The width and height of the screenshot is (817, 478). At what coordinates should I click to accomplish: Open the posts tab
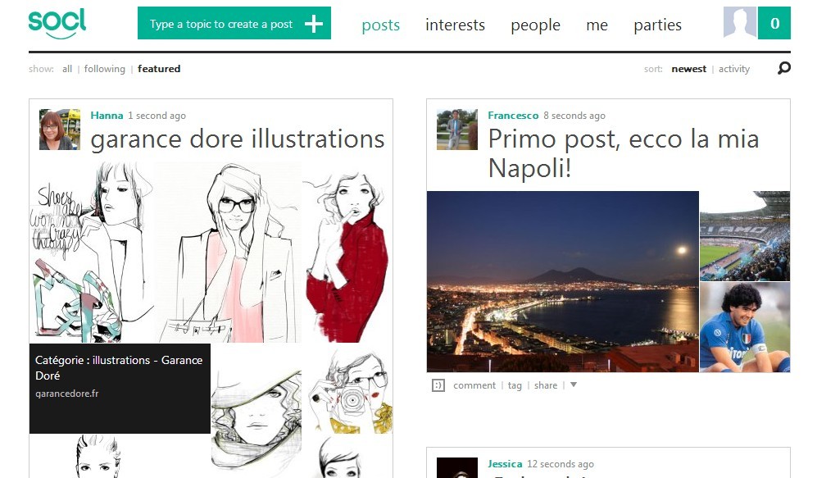[x=381, y=25]
